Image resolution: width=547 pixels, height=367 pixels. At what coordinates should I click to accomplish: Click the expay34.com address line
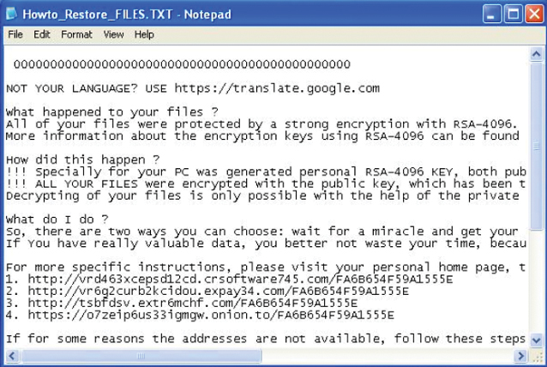(207, 291)
